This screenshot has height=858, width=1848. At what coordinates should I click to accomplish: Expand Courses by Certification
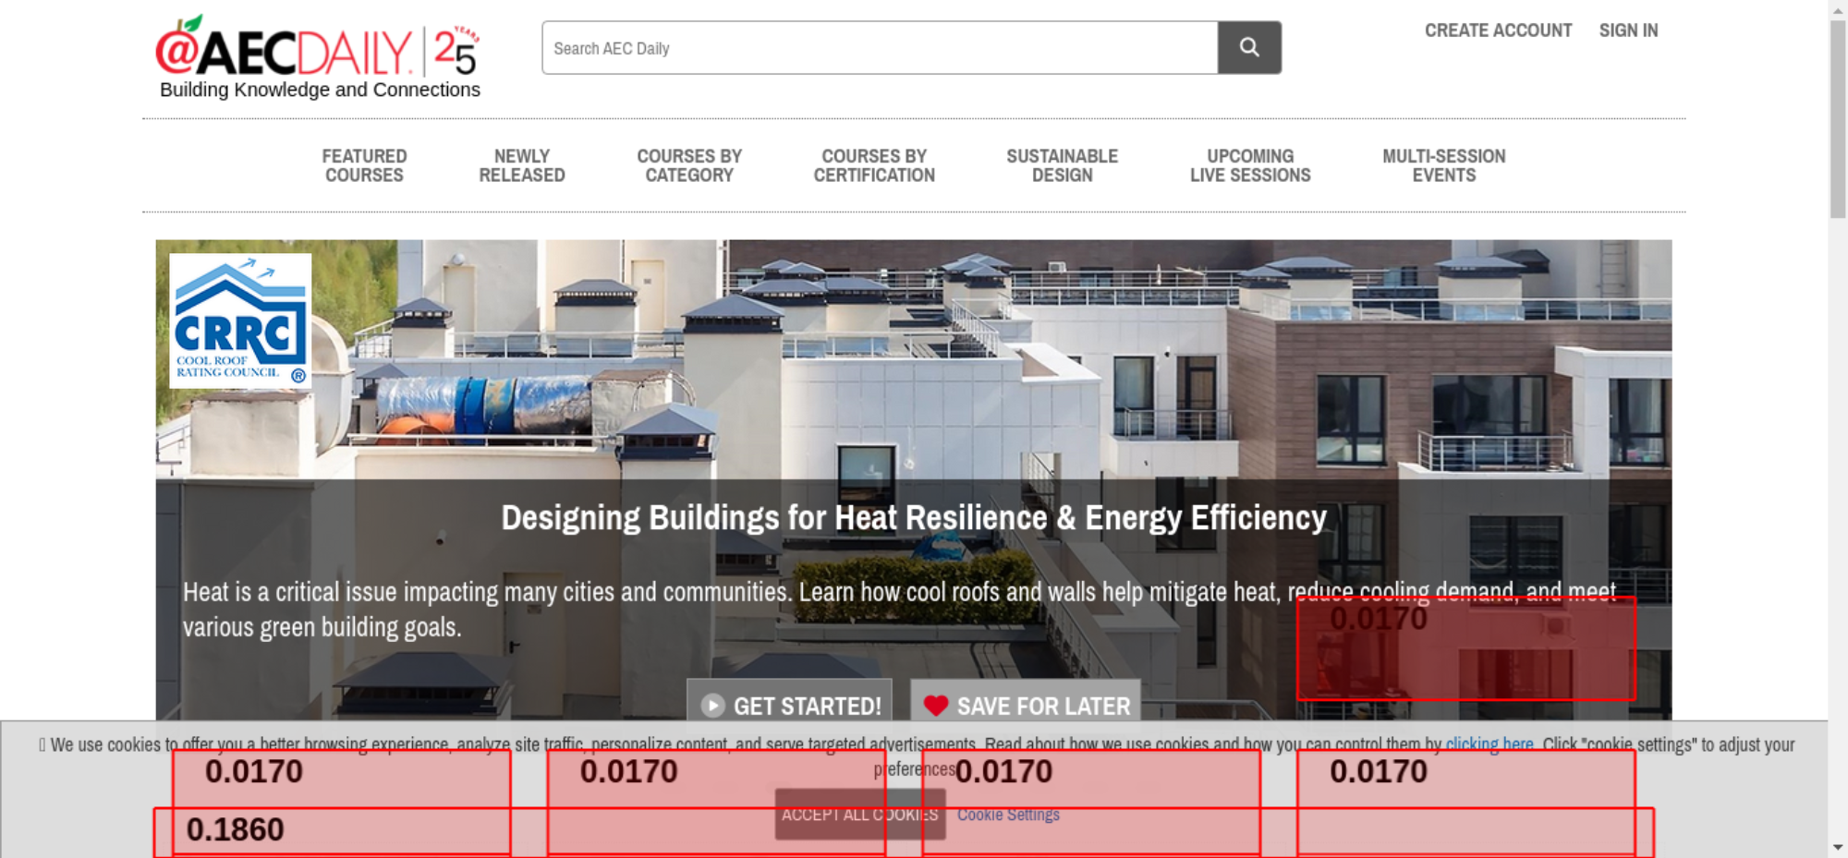point(873,166)
